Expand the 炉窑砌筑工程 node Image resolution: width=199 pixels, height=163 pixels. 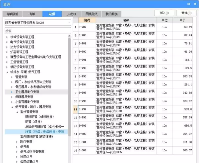coord(7,52)
